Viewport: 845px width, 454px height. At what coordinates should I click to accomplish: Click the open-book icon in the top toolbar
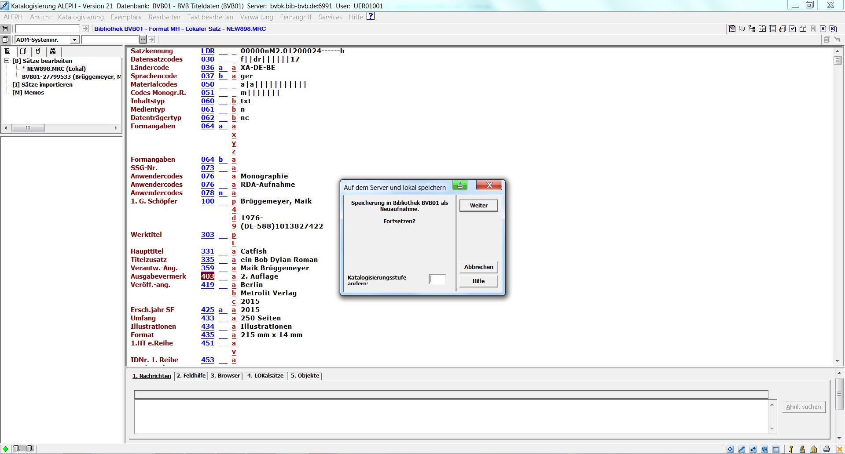click(762, 29)
